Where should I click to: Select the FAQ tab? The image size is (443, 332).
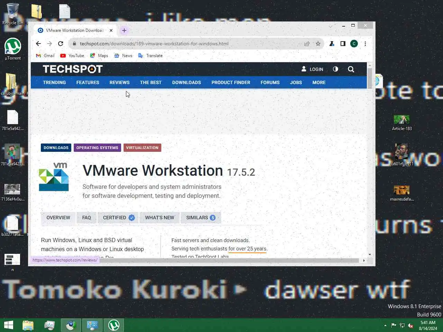coord(87,218)
